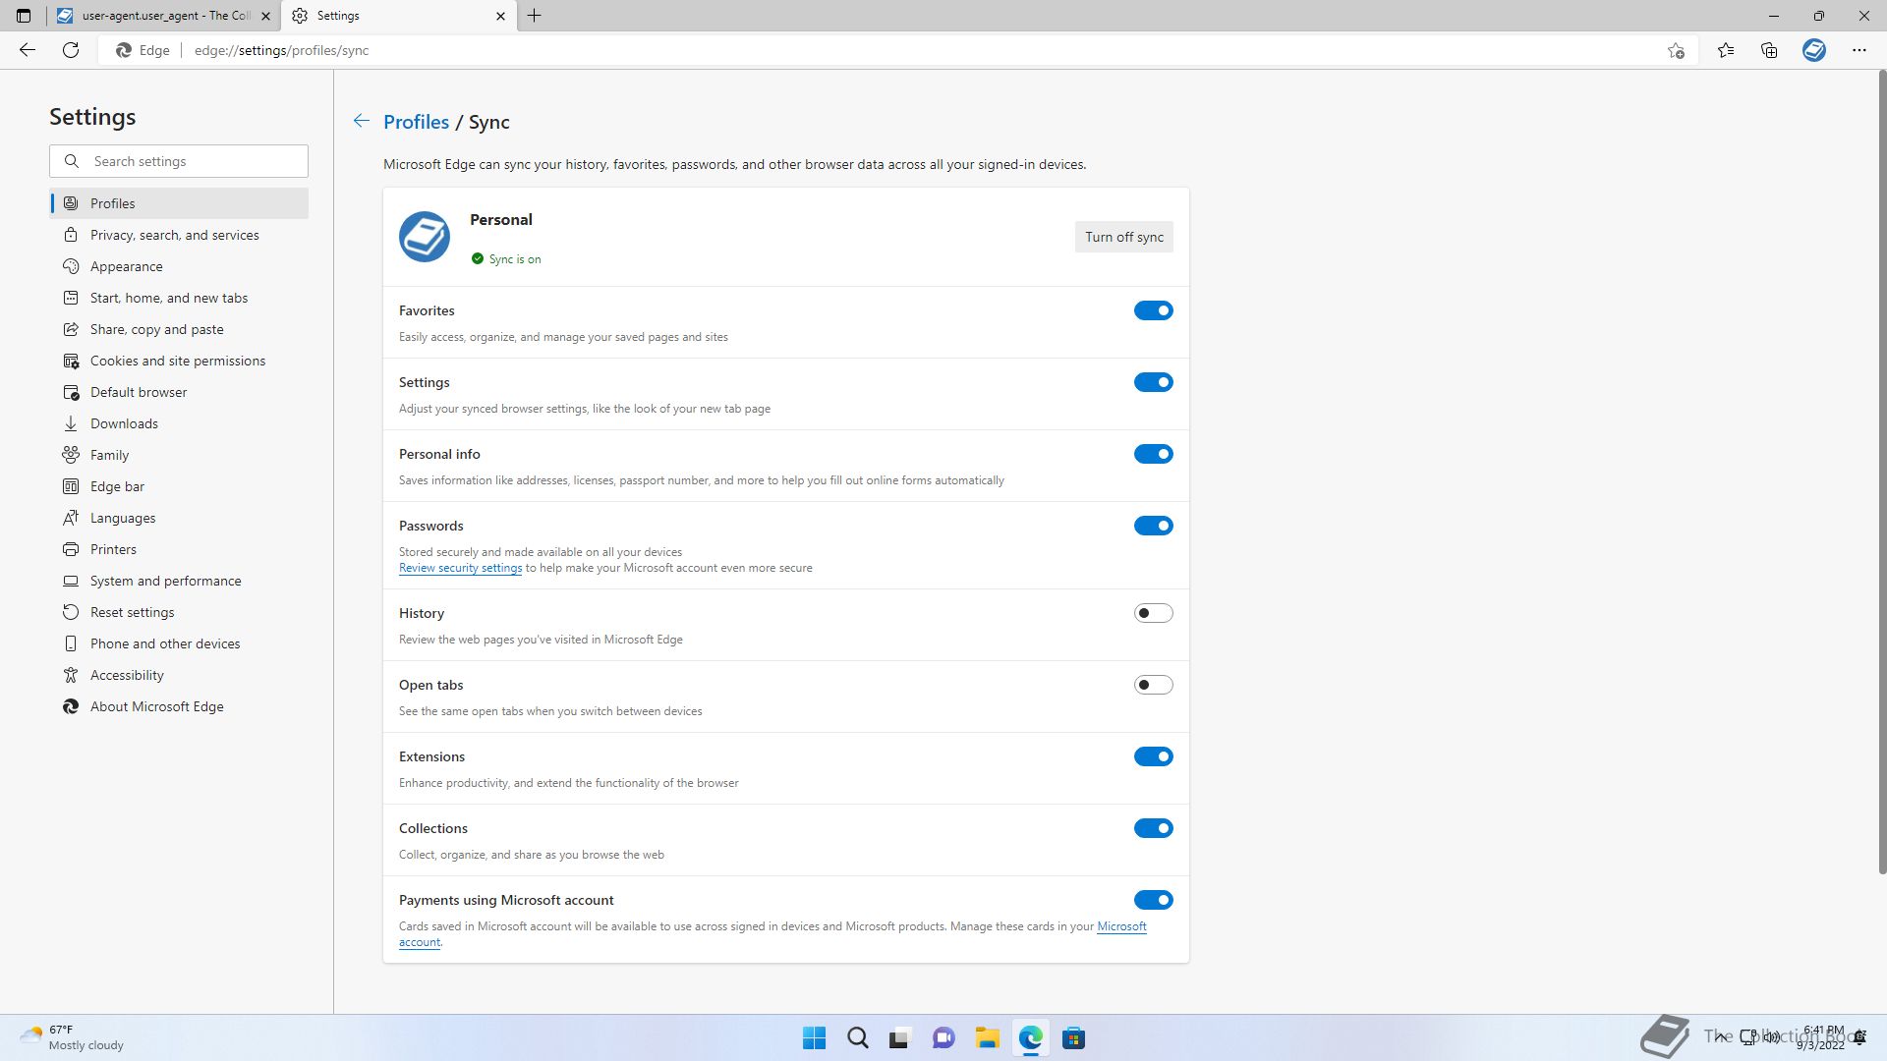Open File Explorer from taskbar
Image resolution: width=1887 pixels, height=1061 pixels.
[x=987, y=1038]
